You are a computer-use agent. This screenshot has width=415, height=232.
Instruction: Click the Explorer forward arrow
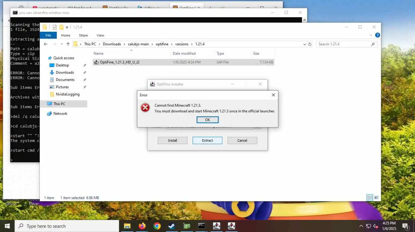55,44
